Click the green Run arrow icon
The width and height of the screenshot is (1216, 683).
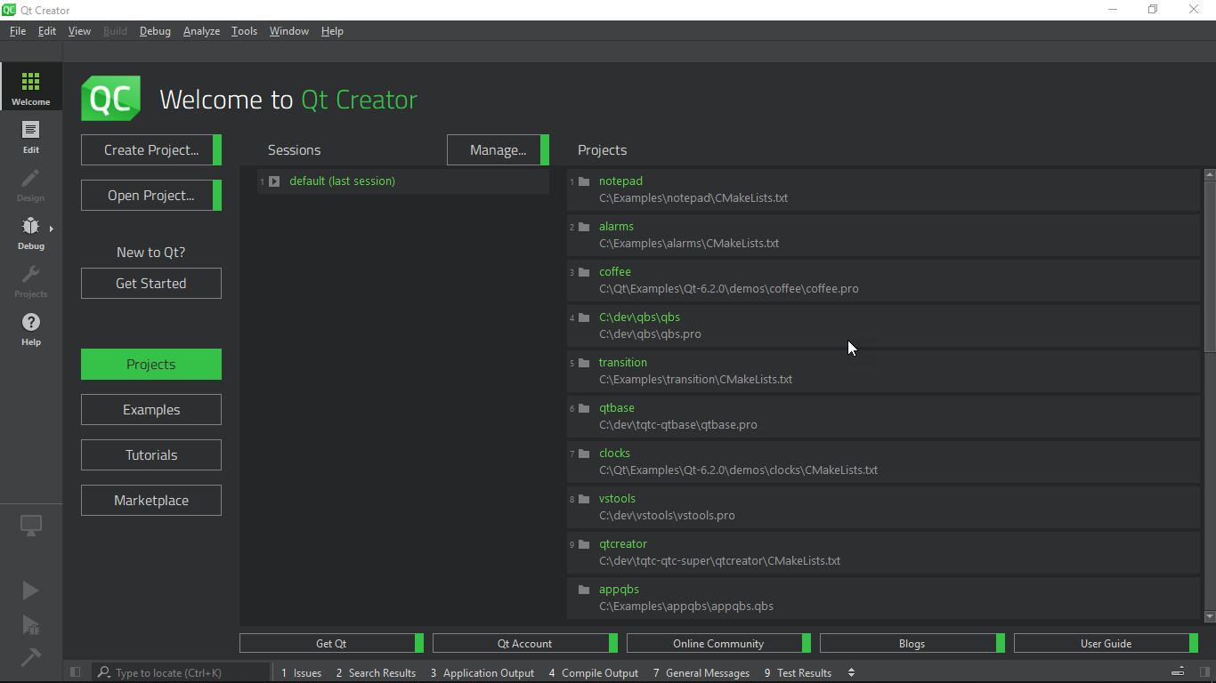point(30,591)
